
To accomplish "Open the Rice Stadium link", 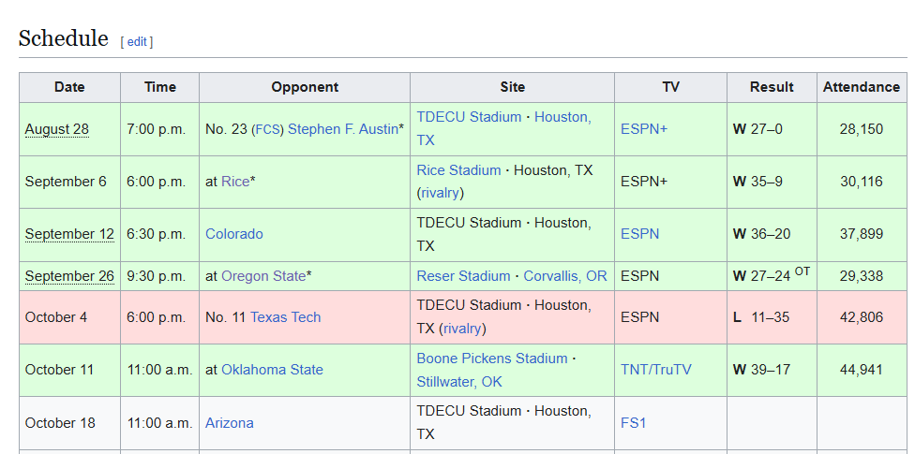I will pyautogui.click(x=458, y=170).
